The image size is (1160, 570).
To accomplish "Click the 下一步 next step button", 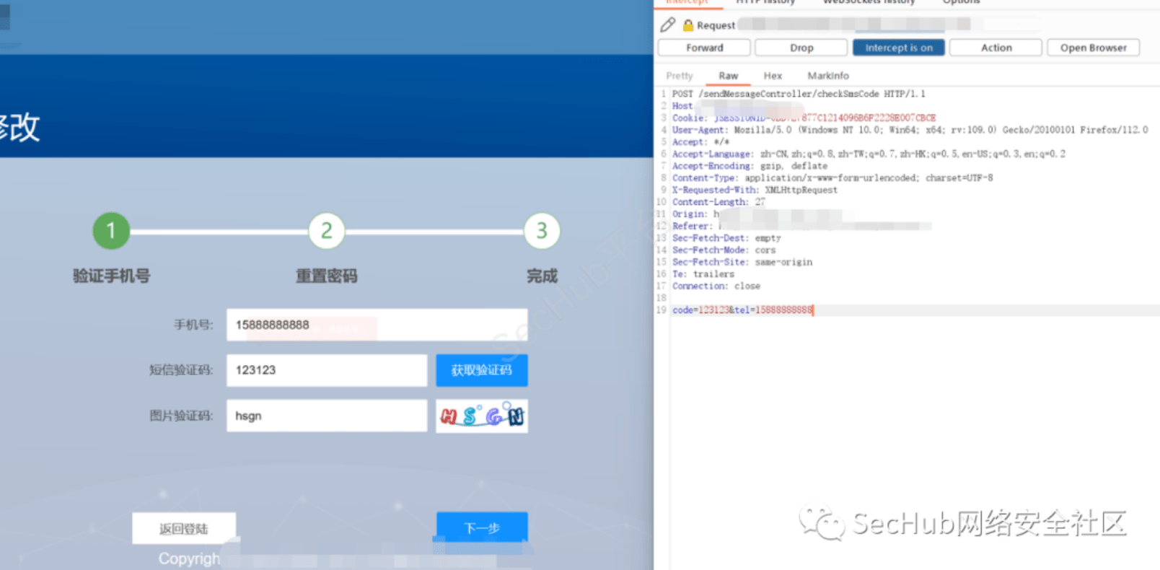I will (x=482, y=528).
